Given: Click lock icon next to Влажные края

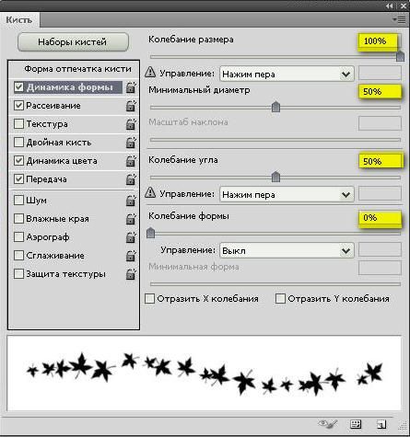Looking at the screenshot, I should 131,219.
